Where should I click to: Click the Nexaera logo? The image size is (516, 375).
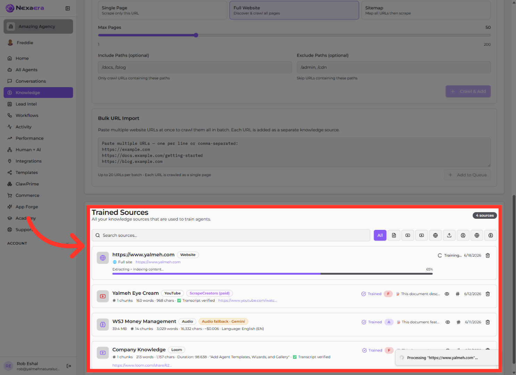tap(25, 8)
